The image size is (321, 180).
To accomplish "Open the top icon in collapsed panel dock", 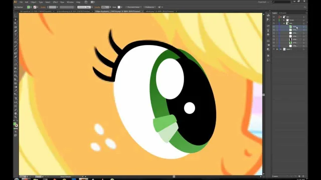I will click(x=268, y=15).
